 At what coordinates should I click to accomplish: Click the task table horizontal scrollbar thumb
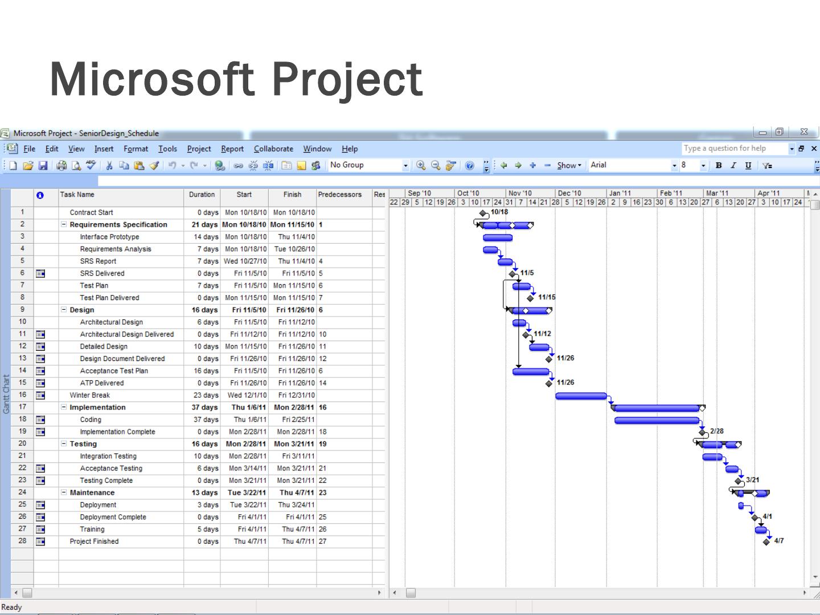coord(27,593)
